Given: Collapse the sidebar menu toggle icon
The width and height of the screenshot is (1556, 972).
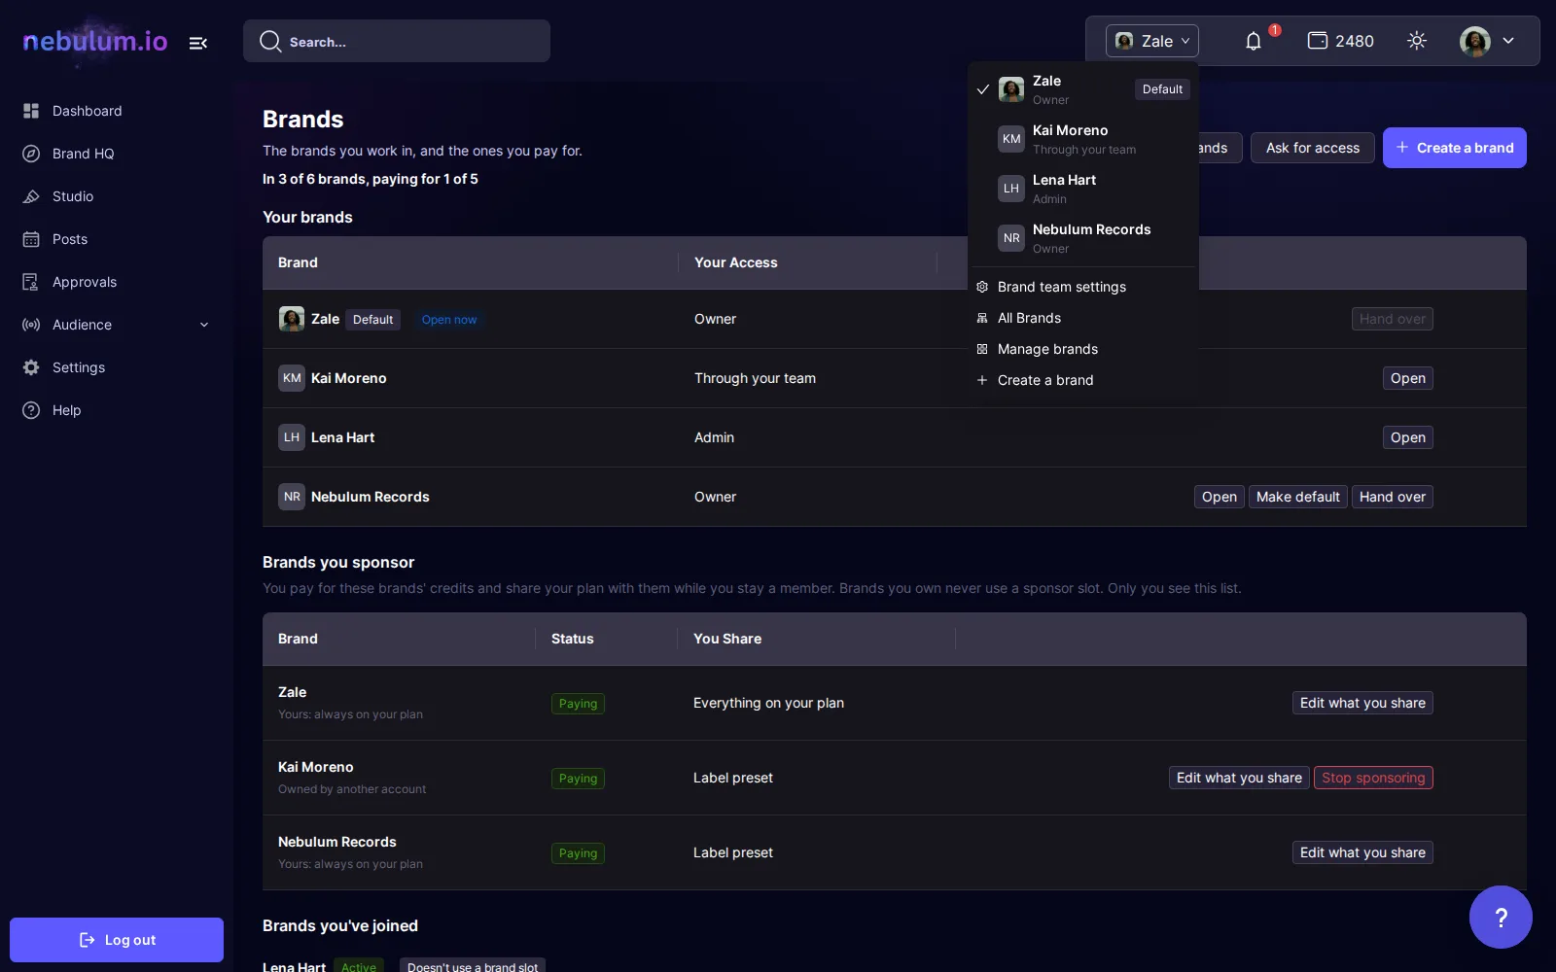Looking at the screenshot, I should click(x=198, y=43).
